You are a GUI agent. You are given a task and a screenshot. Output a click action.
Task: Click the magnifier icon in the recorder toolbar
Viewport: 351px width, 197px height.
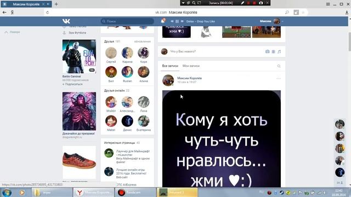[x=194, y=3]
